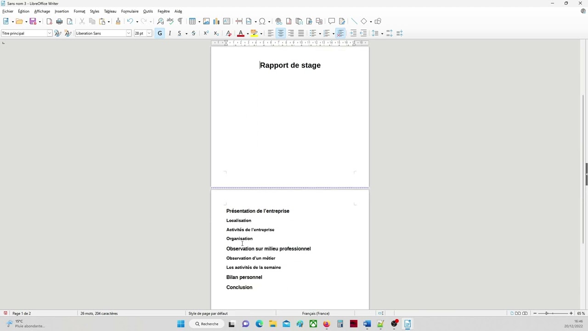Click the zoom slider in status bar
This screenshot has width=588, height=331.
[x=553, y=313]
